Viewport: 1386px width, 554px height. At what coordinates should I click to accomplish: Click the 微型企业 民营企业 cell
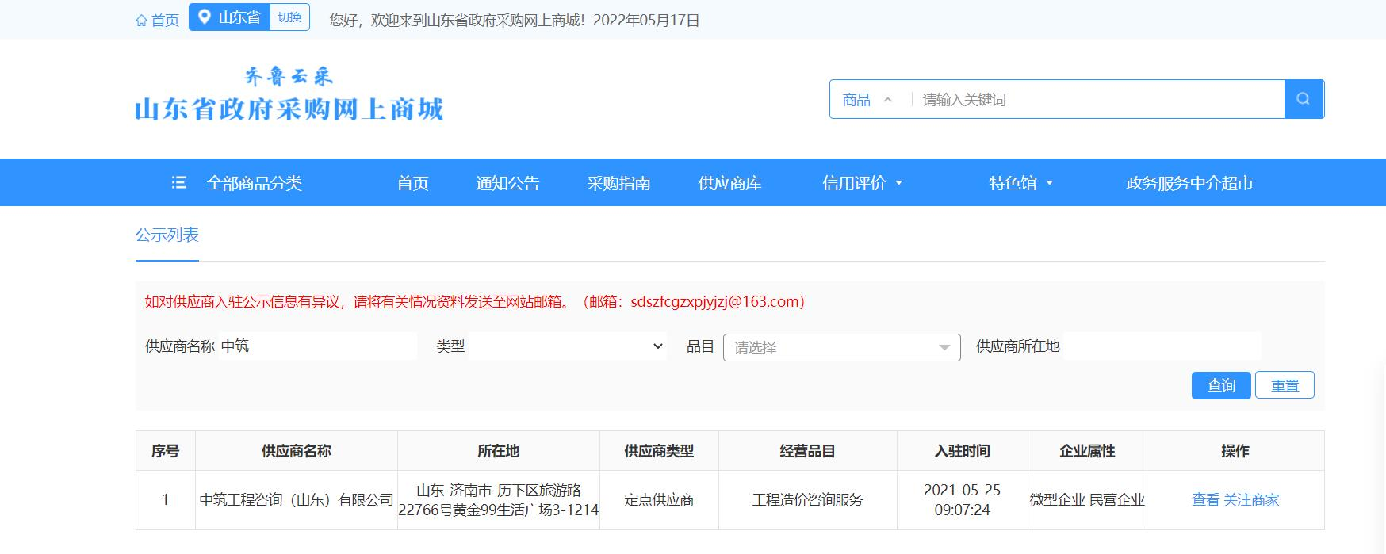pyautogui.click(x=1087, y=500)
